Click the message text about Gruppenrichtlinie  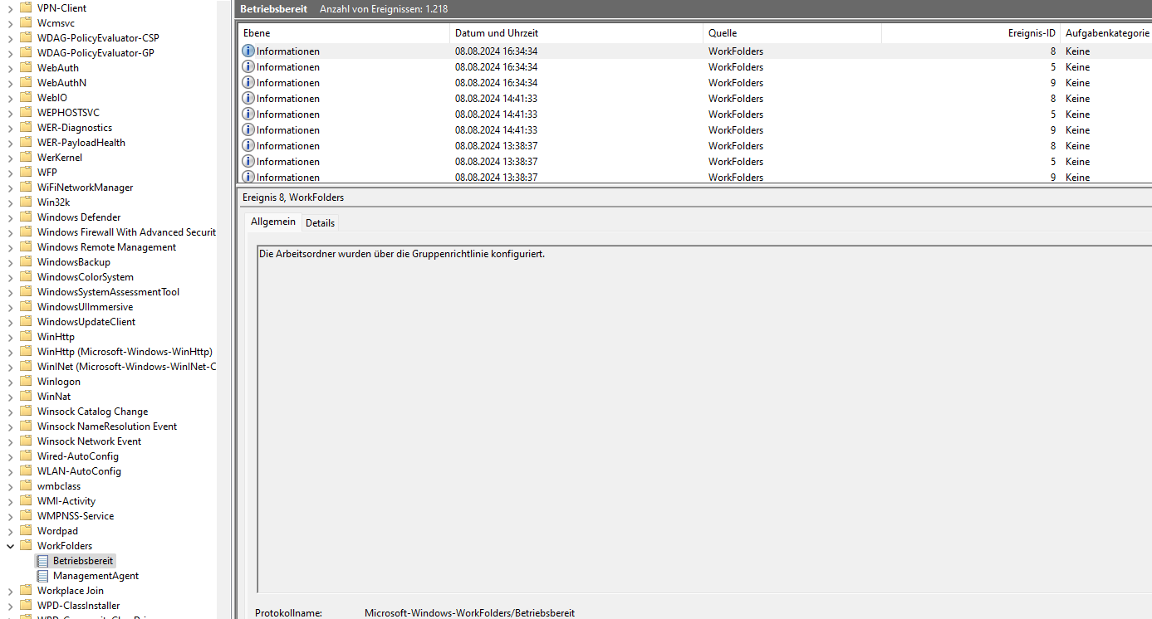[x=402, y=254]
